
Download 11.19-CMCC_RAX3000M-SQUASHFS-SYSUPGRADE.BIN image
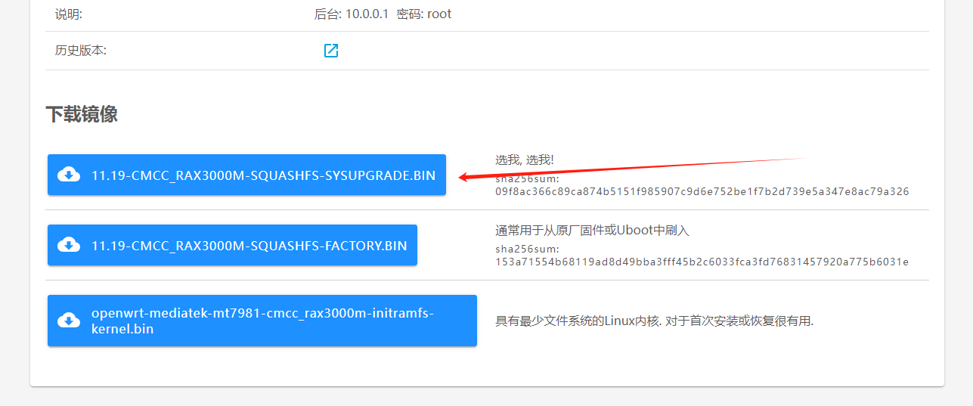[x=246, y=175]
